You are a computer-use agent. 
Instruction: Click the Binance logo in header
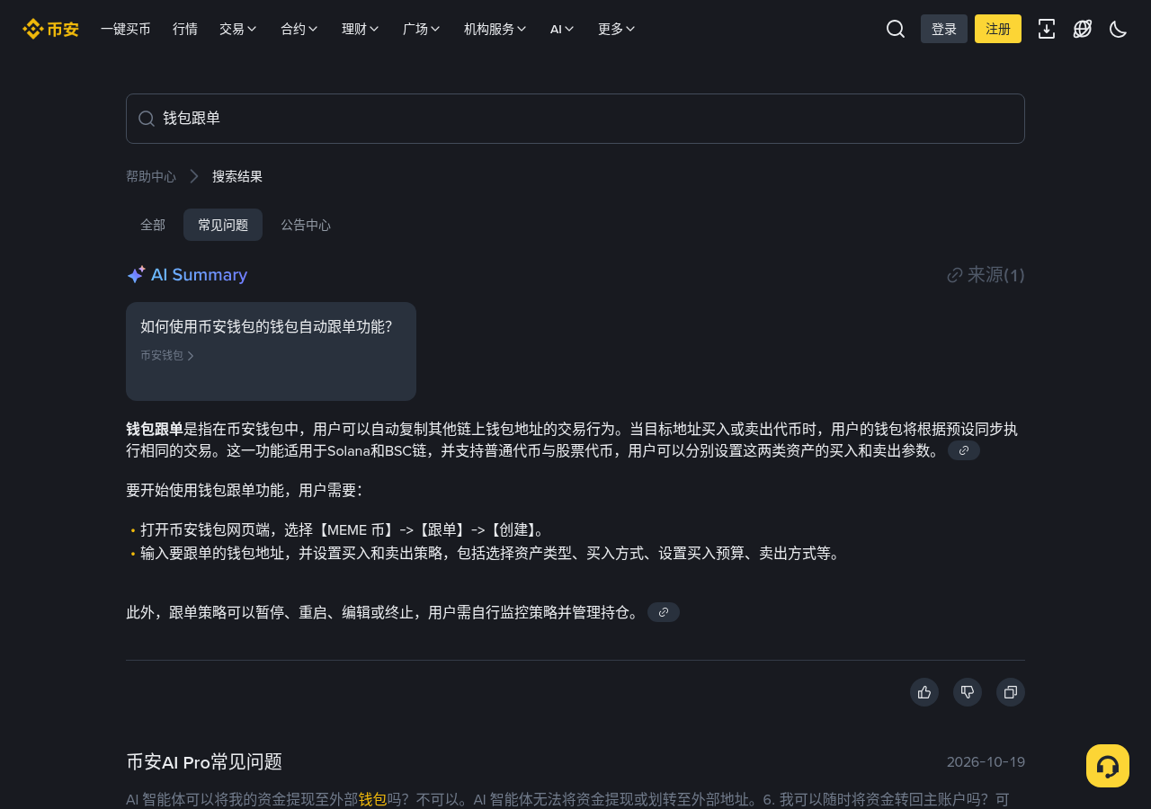point(50,29)
